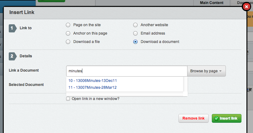253x133 pixels.
Task: Select the 'Page on the site' option
Action: 68,25
